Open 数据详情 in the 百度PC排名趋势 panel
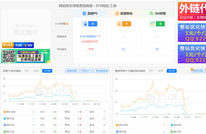This screenshot has width=206, height=134. (x=72, y=71)
